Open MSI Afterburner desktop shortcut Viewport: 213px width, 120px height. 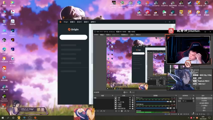122,4
